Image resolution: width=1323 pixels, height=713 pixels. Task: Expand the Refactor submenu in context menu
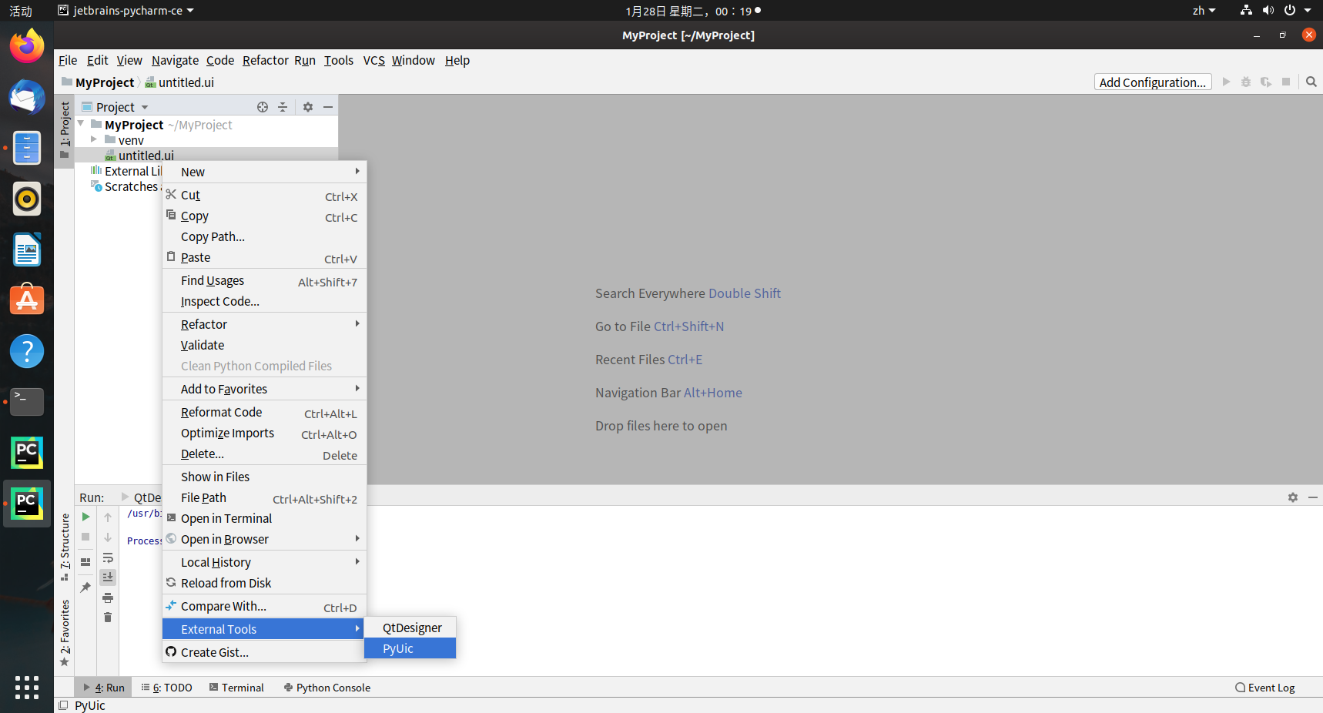(264, 324)
